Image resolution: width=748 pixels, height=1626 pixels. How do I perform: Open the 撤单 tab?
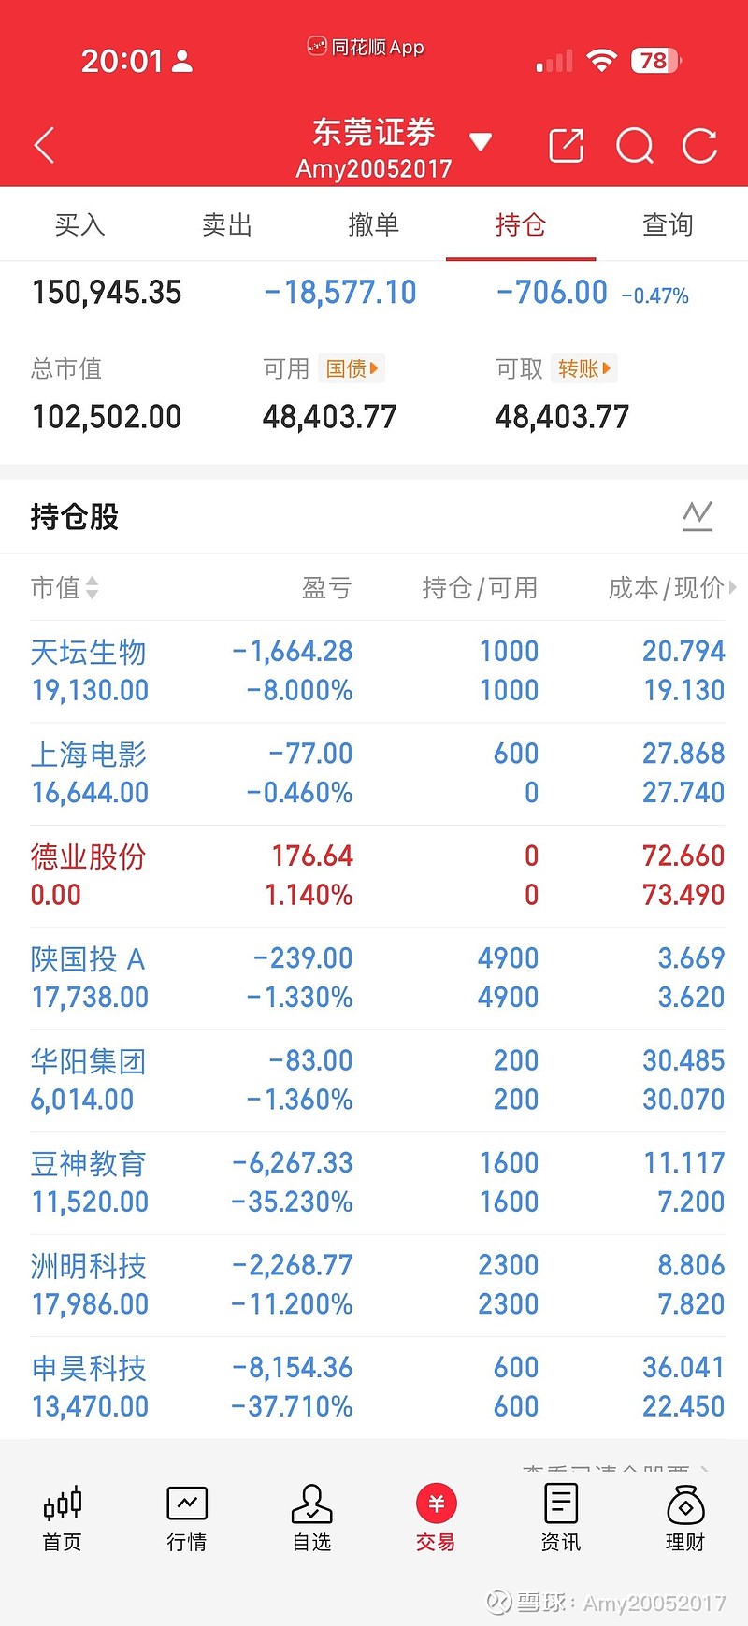(373, 224)
